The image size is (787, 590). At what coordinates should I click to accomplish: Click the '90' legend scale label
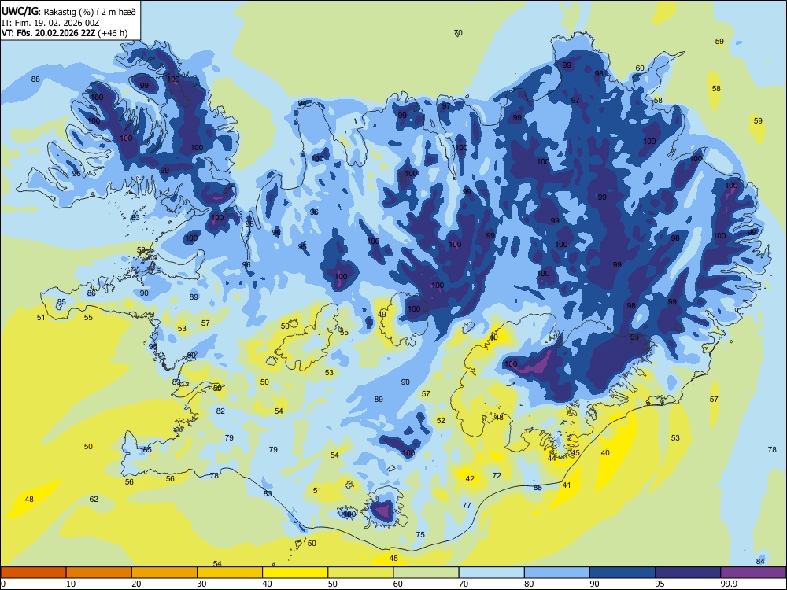tap(594, 584)
